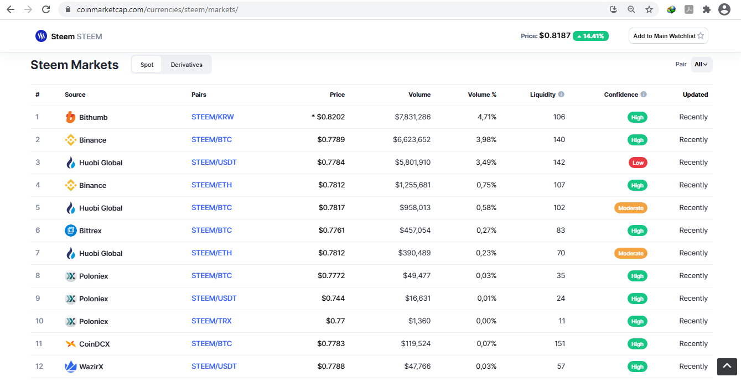Switch to the Spot tab
The image size is (741, 382).
click(x=147, y=65)
